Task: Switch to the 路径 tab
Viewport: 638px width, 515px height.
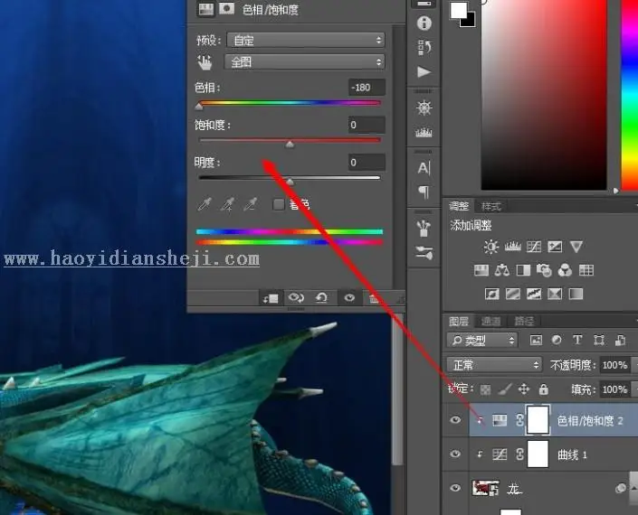Action: [524, 322]
